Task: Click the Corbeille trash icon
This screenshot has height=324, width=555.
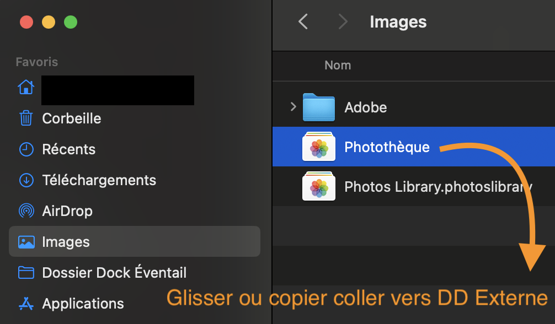Action: [x=26, y=118]
